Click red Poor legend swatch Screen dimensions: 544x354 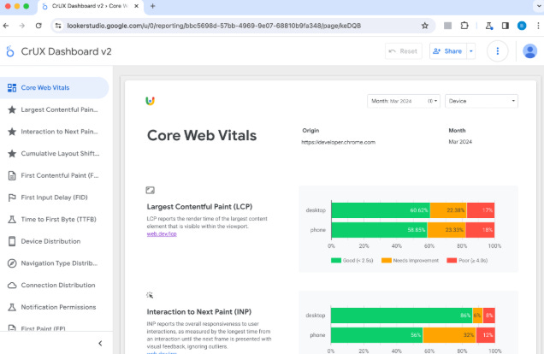(x=452, y=261)
